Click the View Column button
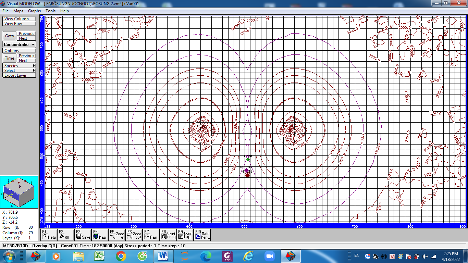This screenshot has height=263, width=468. click(19, 19)
